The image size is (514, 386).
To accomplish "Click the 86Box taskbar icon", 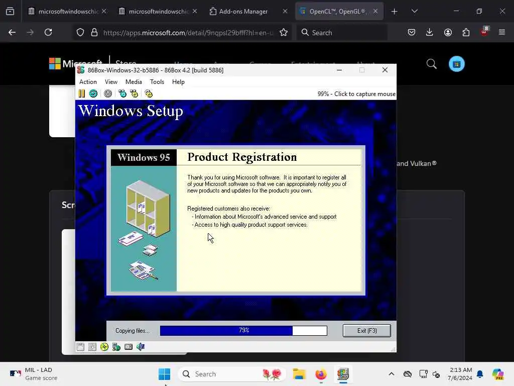I will click(343, 374).
